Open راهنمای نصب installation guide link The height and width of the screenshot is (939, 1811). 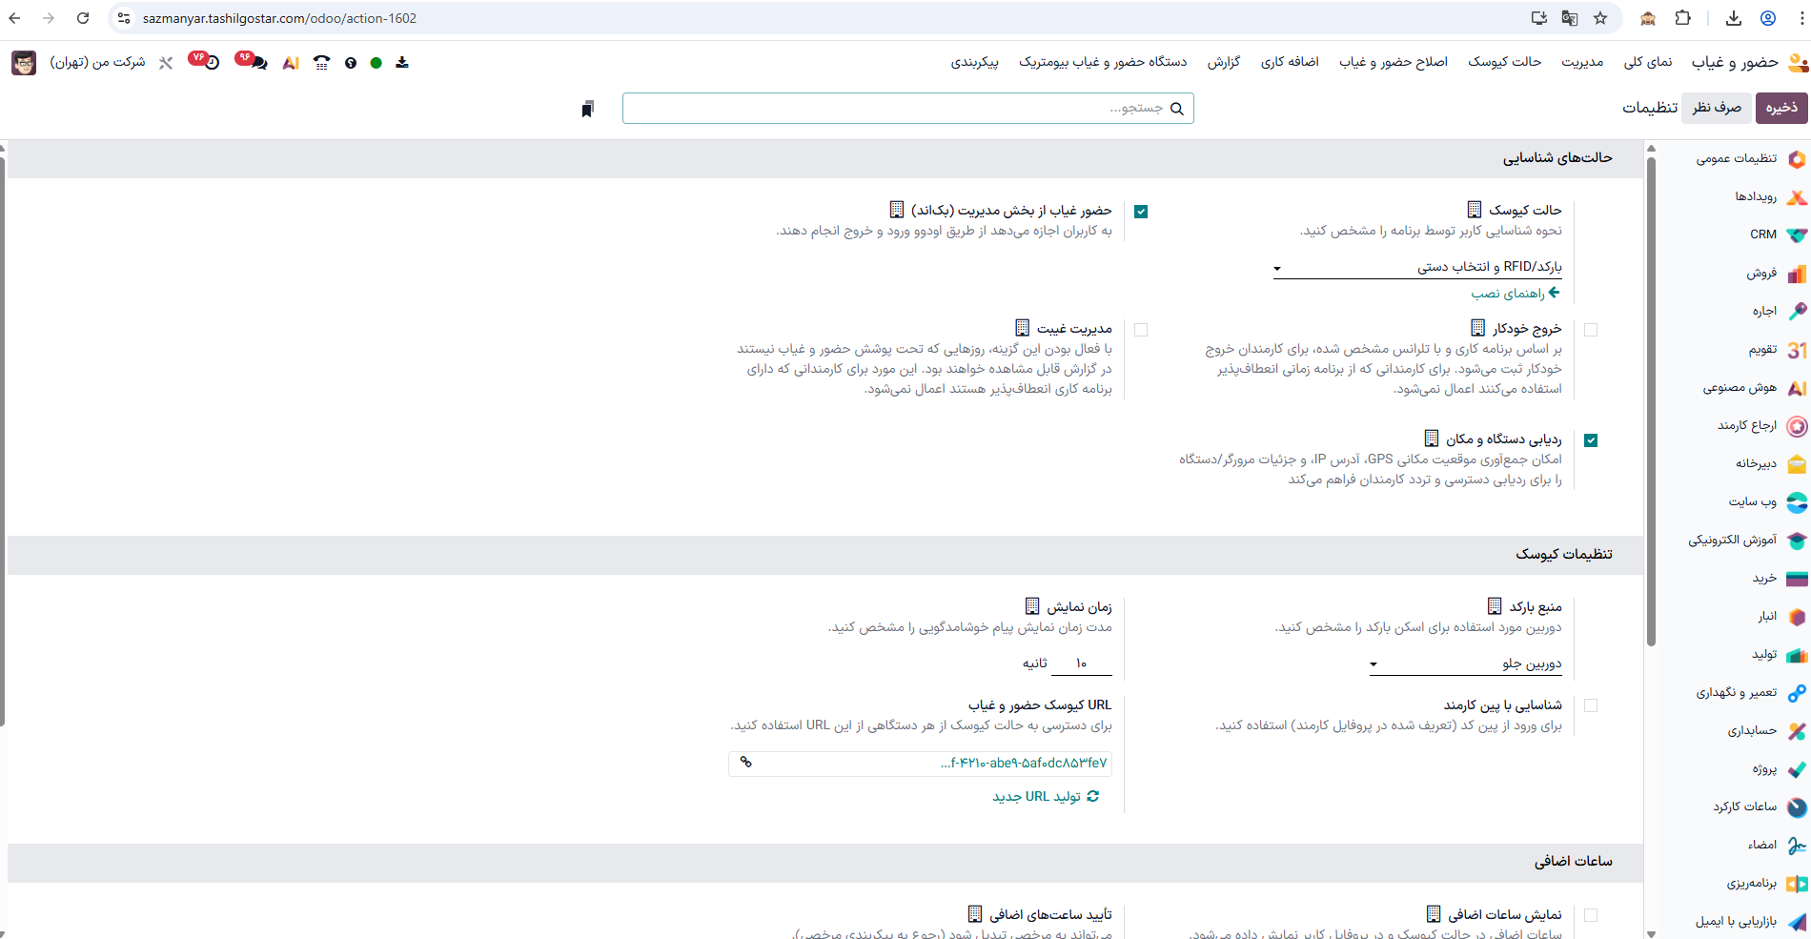[x=1516, y=294]
